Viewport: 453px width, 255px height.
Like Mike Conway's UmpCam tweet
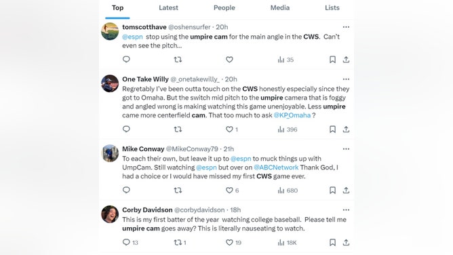click(233, 191)
